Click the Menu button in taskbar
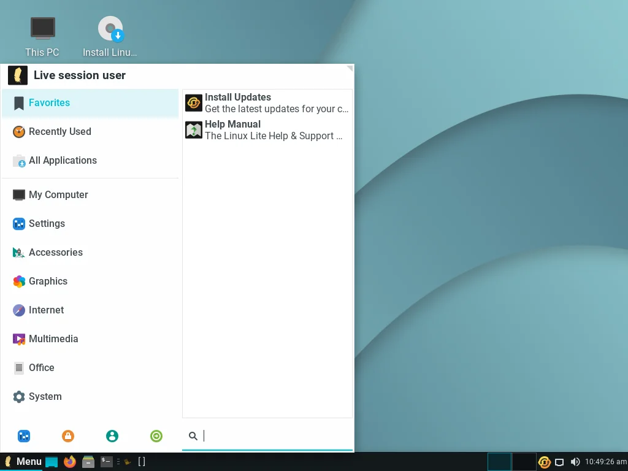628x471 pixels. tap(22, 462)
